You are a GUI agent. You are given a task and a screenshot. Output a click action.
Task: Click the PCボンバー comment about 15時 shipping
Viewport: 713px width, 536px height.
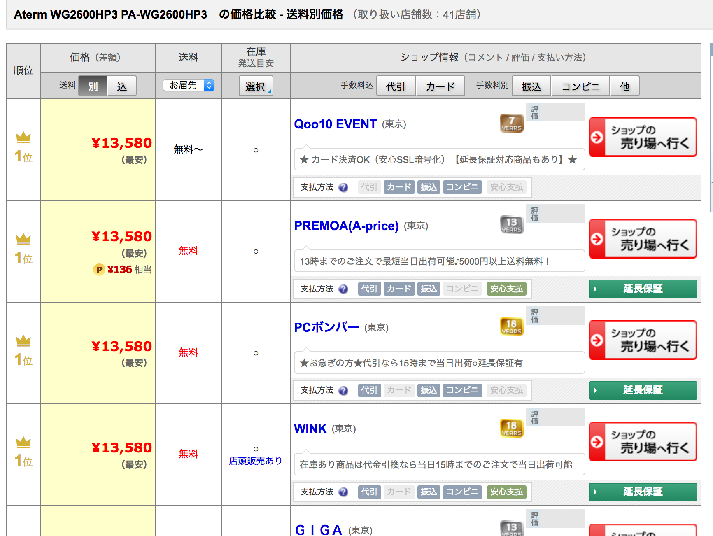coord(439,363)
